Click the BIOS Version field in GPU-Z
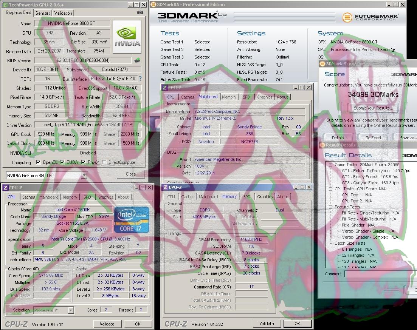This screenshot has height=330, width=417. (x=83, y=60)
